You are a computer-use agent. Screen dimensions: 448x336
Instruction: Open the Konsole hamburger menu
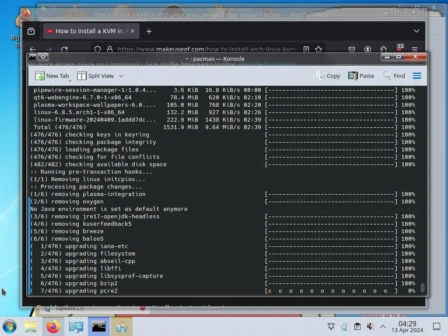[x=417, y=76]
